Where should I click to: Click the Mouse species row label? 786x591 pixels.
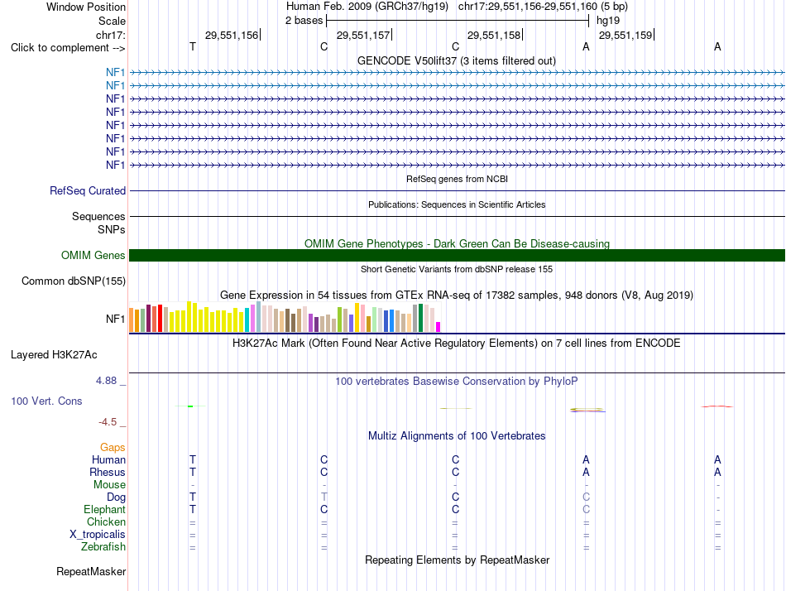click(x=109, y=485)
